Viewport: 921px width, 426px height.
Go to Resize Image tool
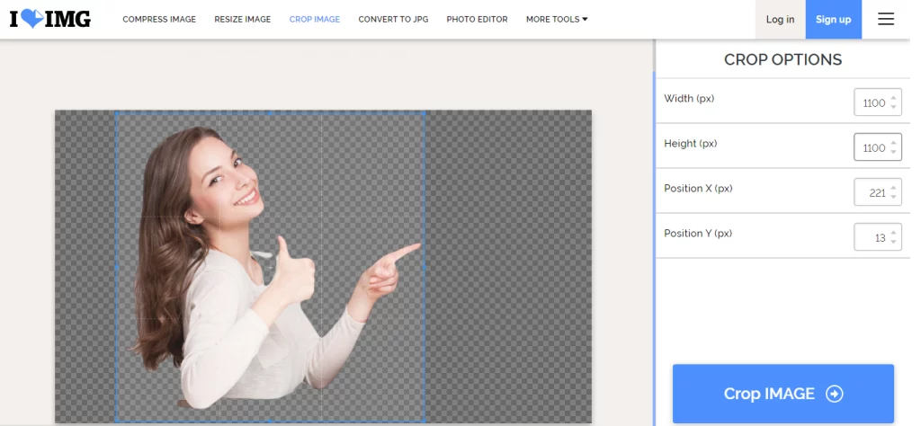(x=243, y=19)
